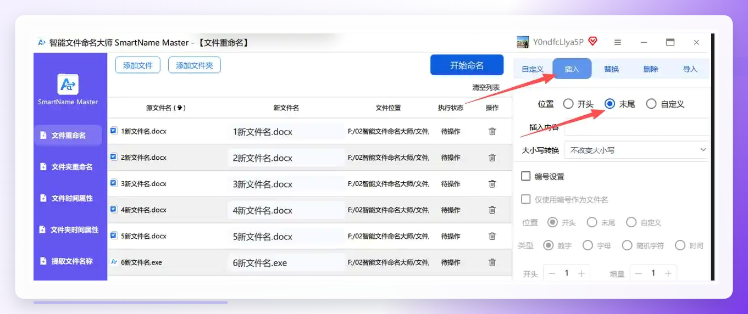Click the 开头 value field showing 1
This screenshot has height=314, width=748.
coord(567,273)
